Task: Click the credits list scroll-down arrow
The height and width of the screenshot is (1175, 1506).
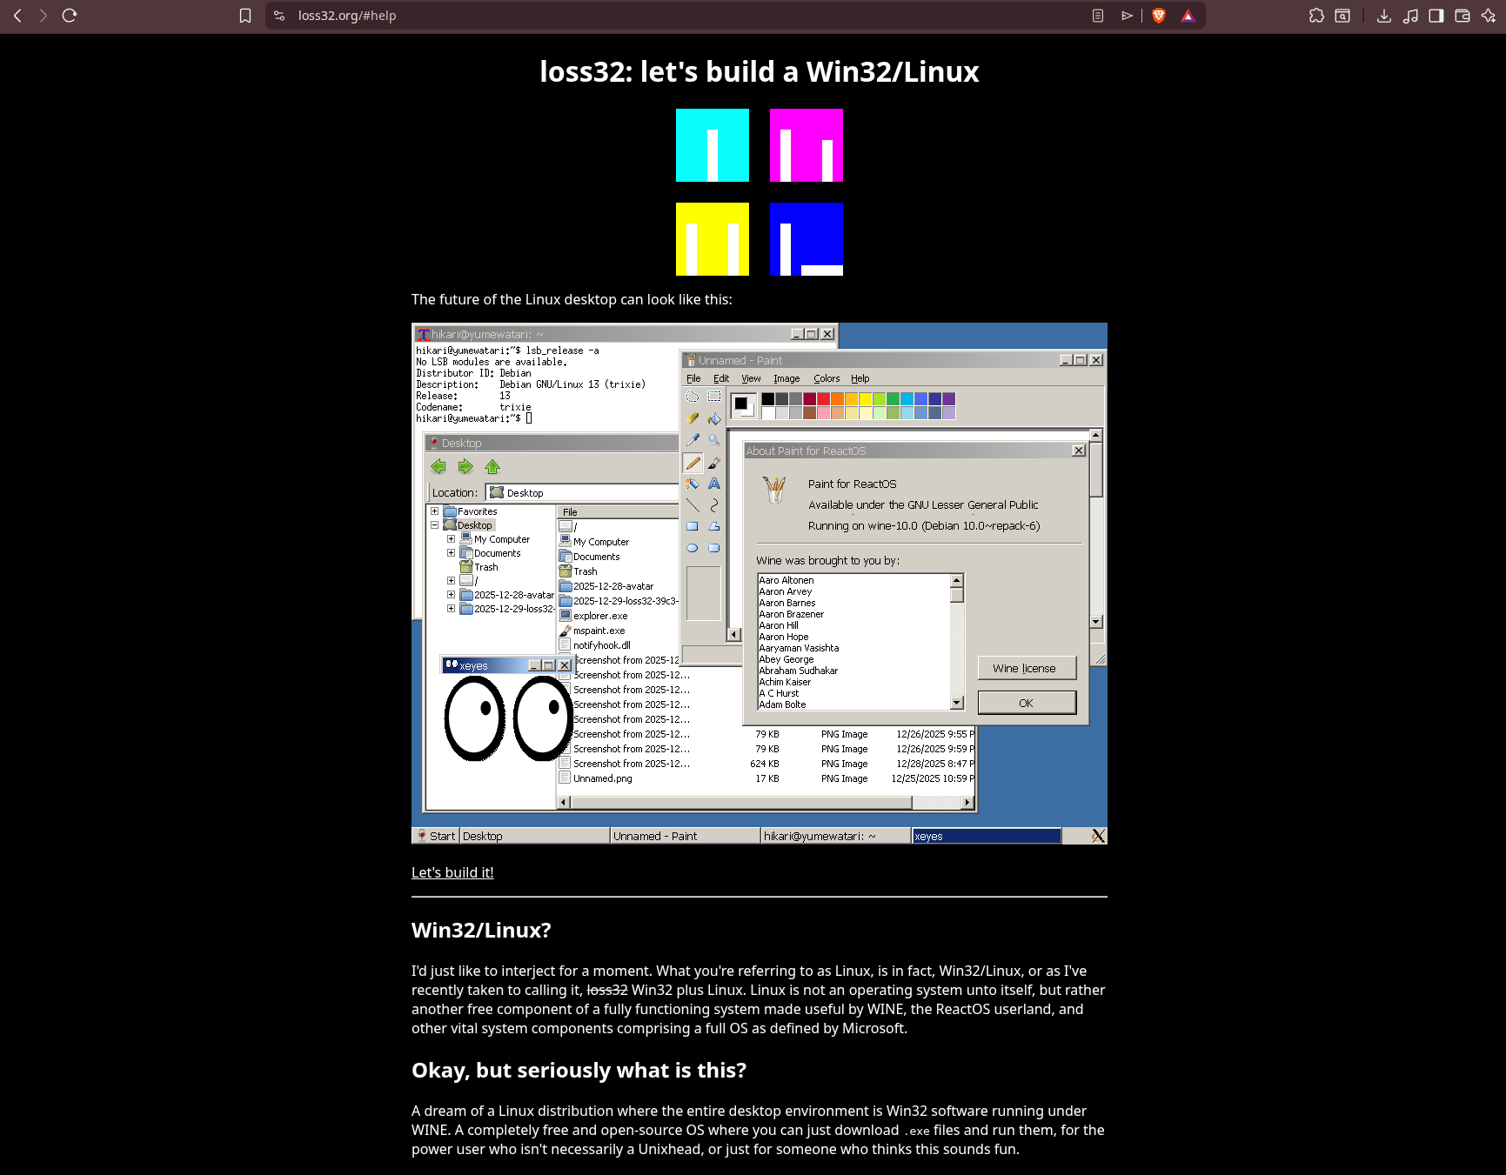Action: (x=957, y=703)
